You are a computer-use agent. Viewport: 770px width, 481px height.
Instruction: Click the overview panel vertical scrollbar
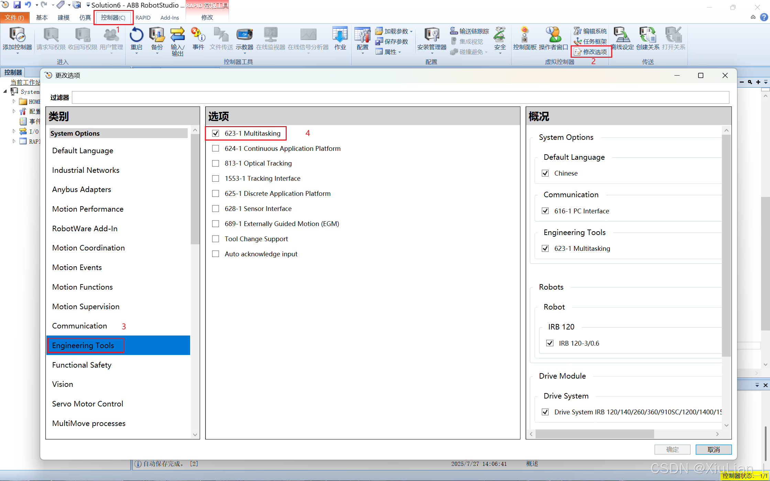point(726,245)
